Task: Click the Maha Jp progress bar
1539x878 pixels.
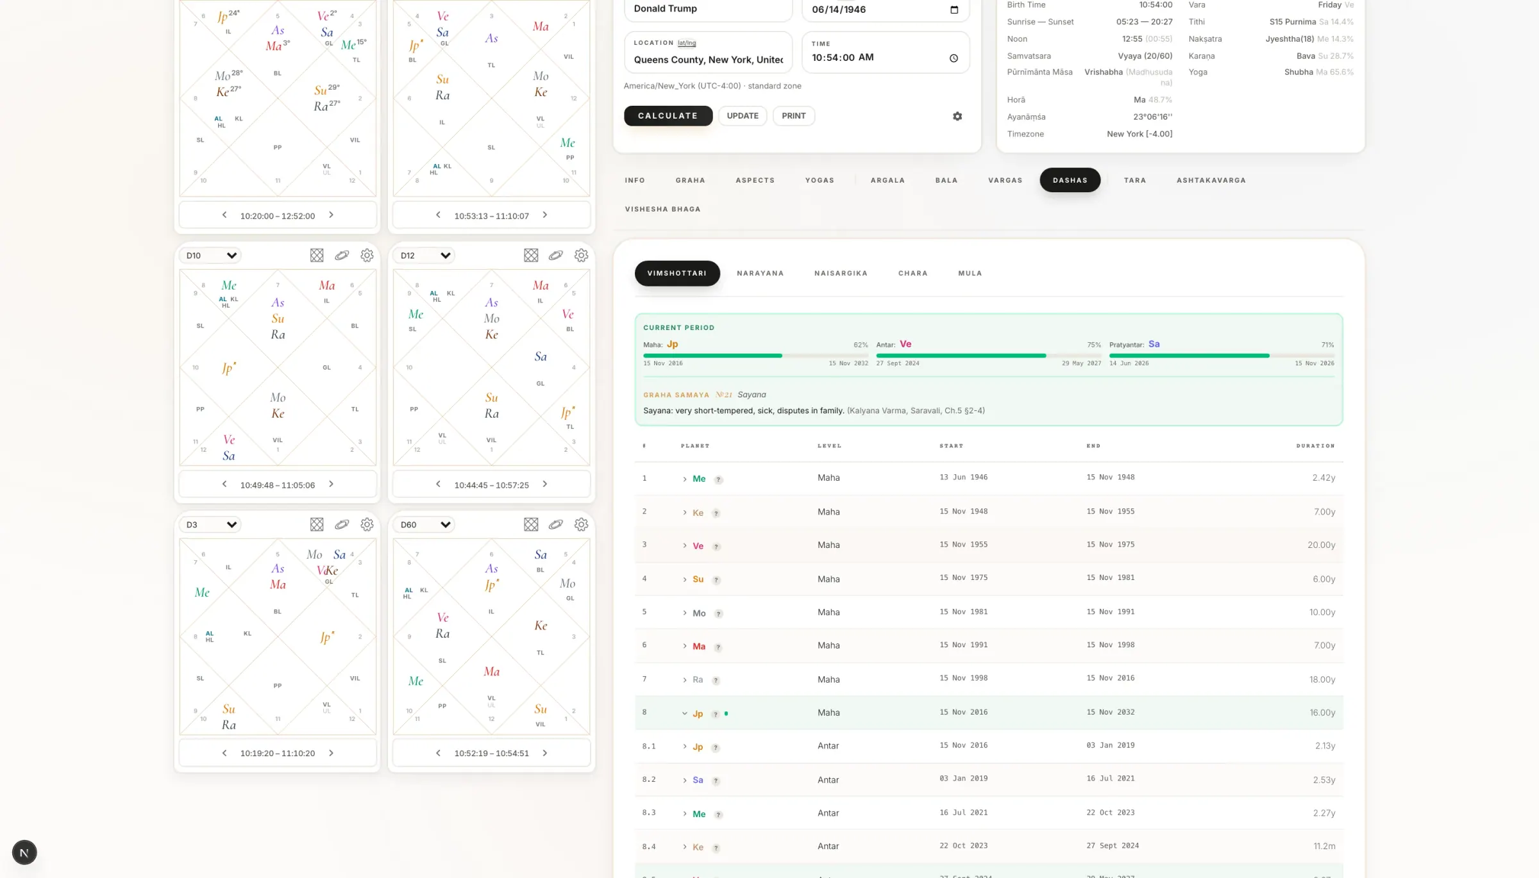Action: 755,355
